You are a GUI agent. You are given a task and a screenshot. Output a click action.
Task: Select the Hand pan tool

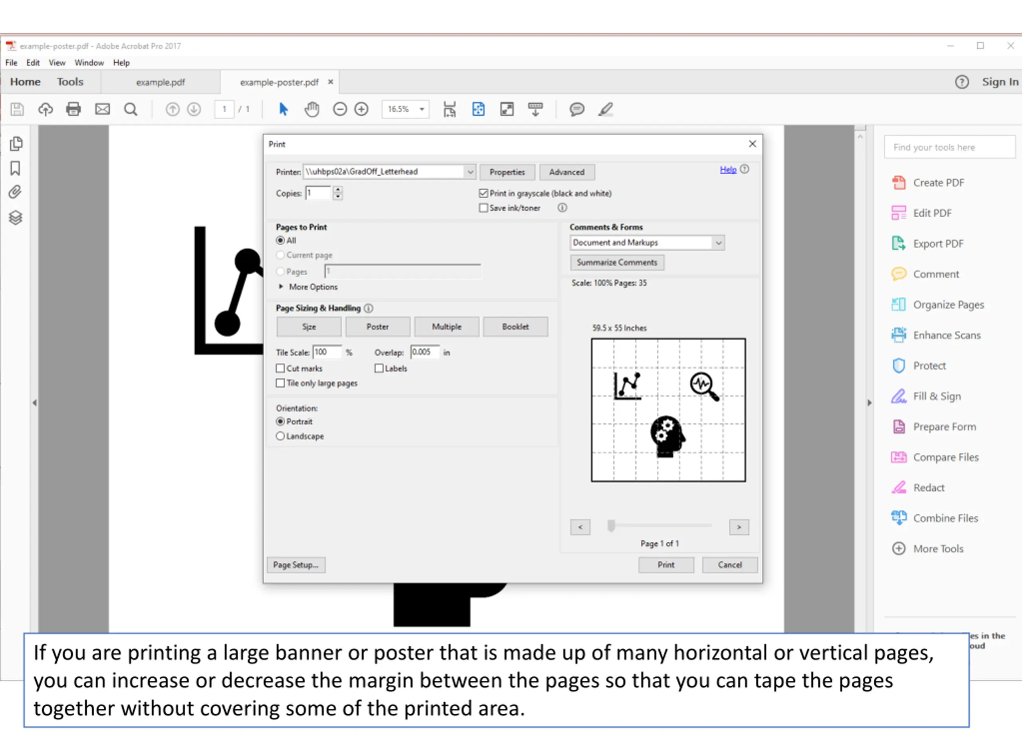click(311, 109)
